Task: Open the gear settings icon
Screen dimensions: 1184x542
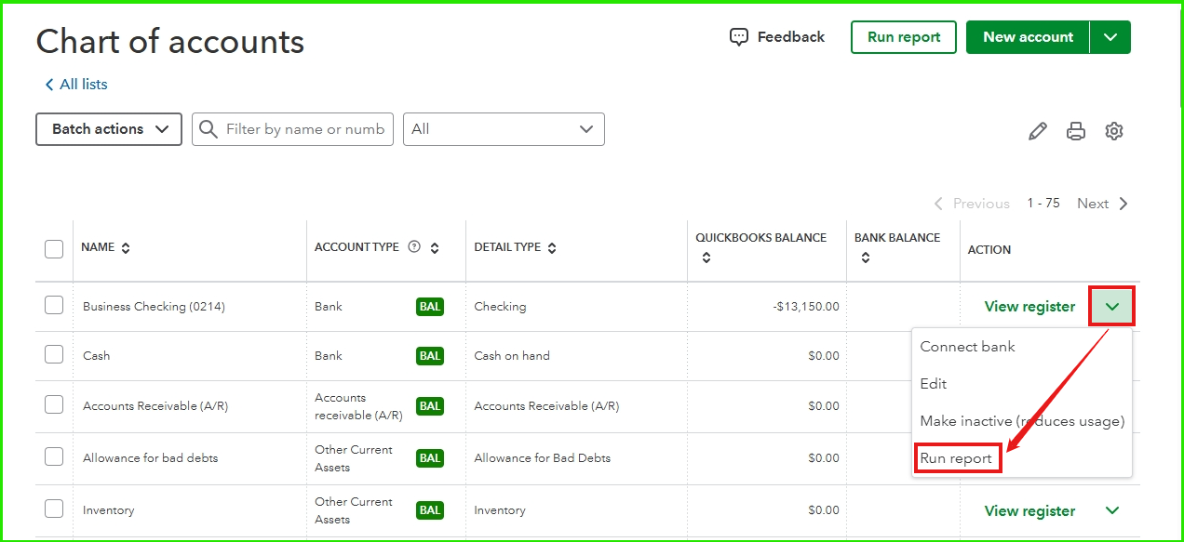Action: 1113,131
